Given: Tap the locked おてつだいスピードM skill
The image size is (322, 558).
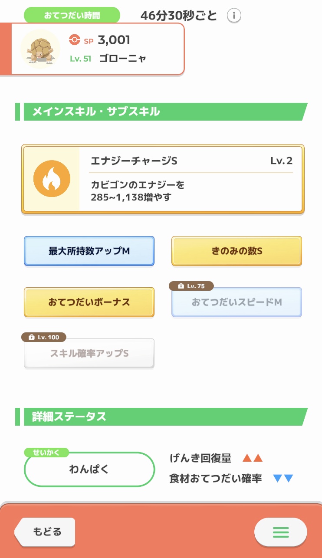Looking at the screenshot, I should coord(237,302).
